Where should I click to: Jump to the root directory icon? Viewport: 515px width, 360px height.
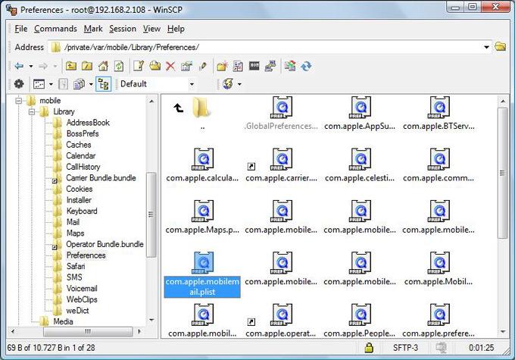[87, 66]
